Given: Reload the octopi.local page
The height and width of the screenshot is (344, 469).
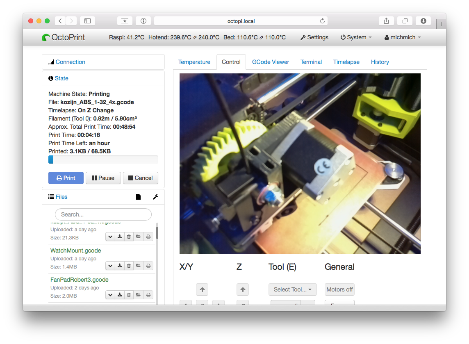Looking at the screenshot, I should click(x=322, y=21).
